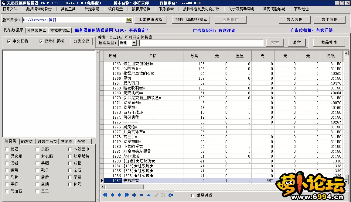Delete record with minus icon
The width and height of the screenshot is (351, 202).
click(141, 195)
